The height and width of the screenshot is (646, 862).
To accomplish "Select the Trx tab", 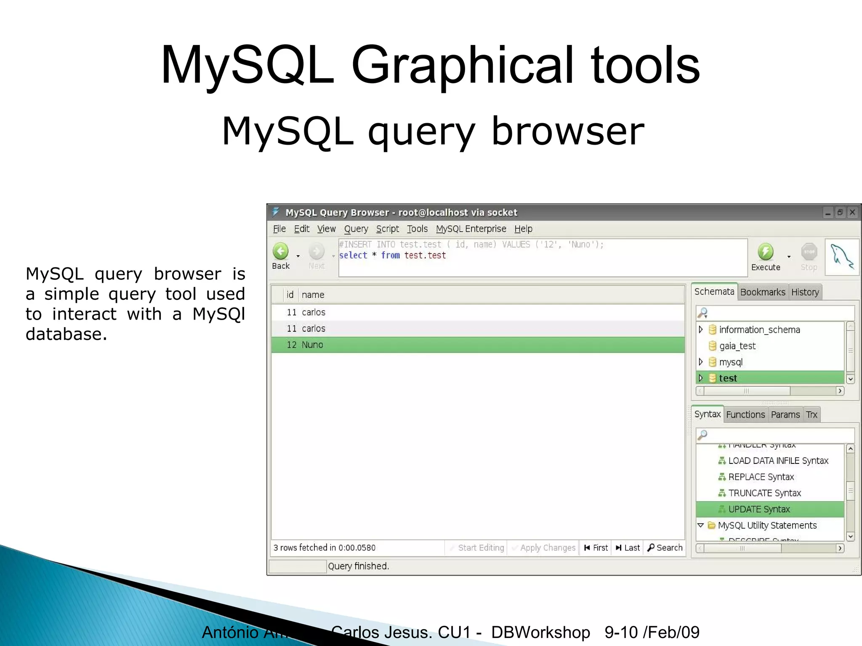I will (x=811, y=414).
